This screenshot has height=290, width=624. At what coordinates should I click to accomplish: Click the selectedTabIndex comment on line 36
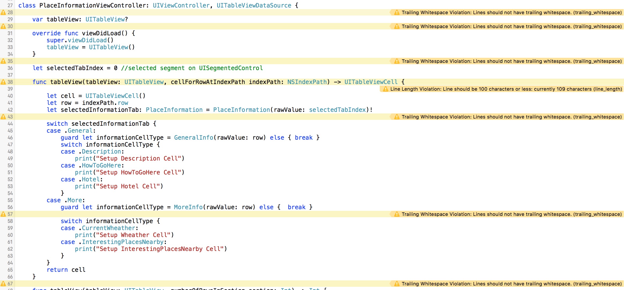pos(192,68)
